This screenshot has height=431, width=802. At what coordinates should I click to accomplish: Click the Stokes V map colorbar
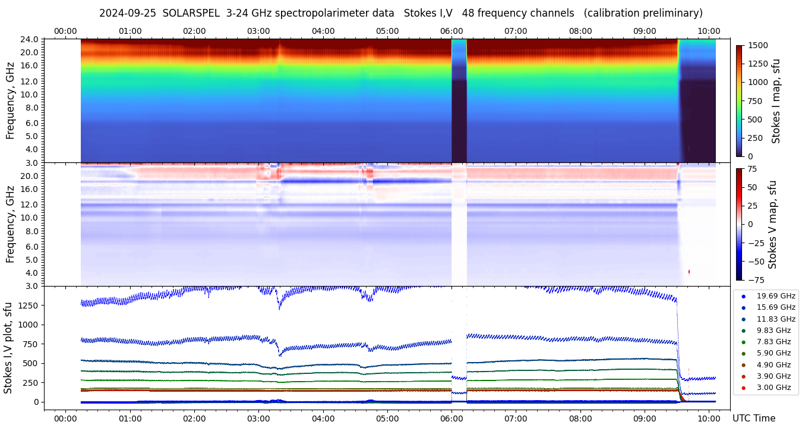click(739, 224)
